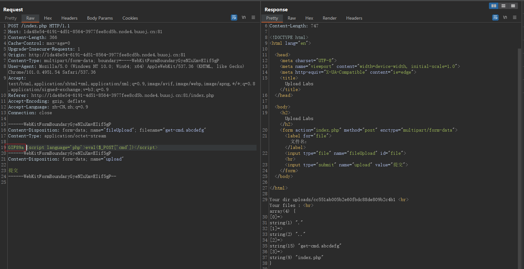Click string(15) "get-cmd.abcdefg" in response
This screenshot has height=269, width=524.
pos(305,246)
